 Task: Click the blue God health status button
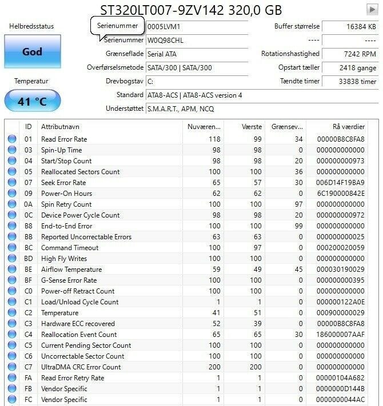pyautogui.click(x=32, y=51)
